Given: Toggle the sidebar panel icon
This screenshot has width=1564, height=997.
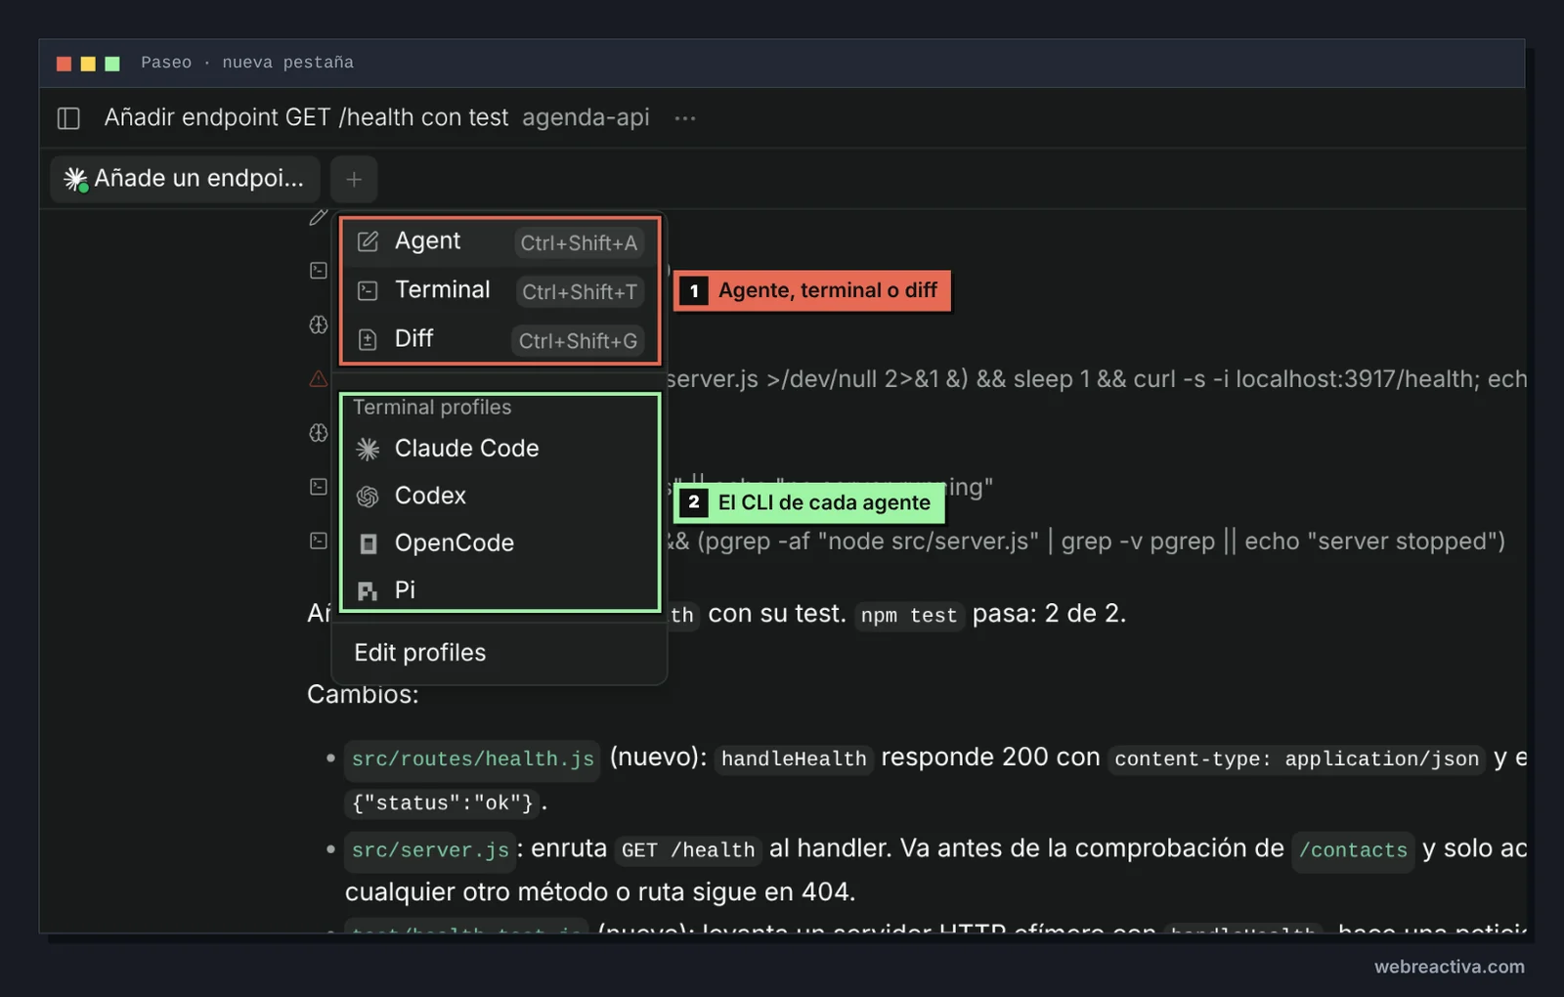Looking at the screenshot, I should (x=68, y=118).
